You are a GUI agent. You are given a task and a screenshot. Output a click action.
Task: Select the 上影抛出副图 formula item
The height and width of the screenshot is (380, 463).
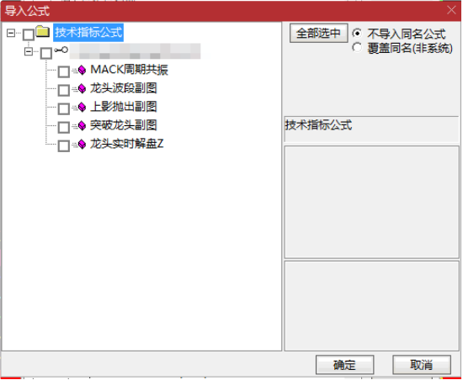click(x=123, y=107)
